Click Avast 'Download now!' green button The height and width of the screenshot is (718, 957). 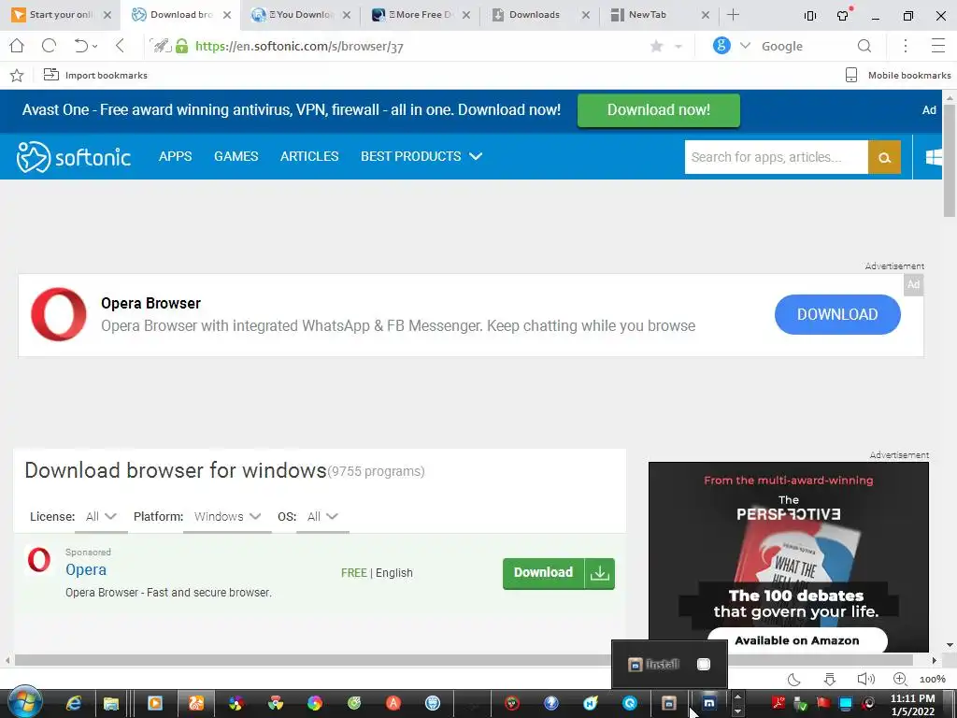pyautogui.click(x=659, y=110)
